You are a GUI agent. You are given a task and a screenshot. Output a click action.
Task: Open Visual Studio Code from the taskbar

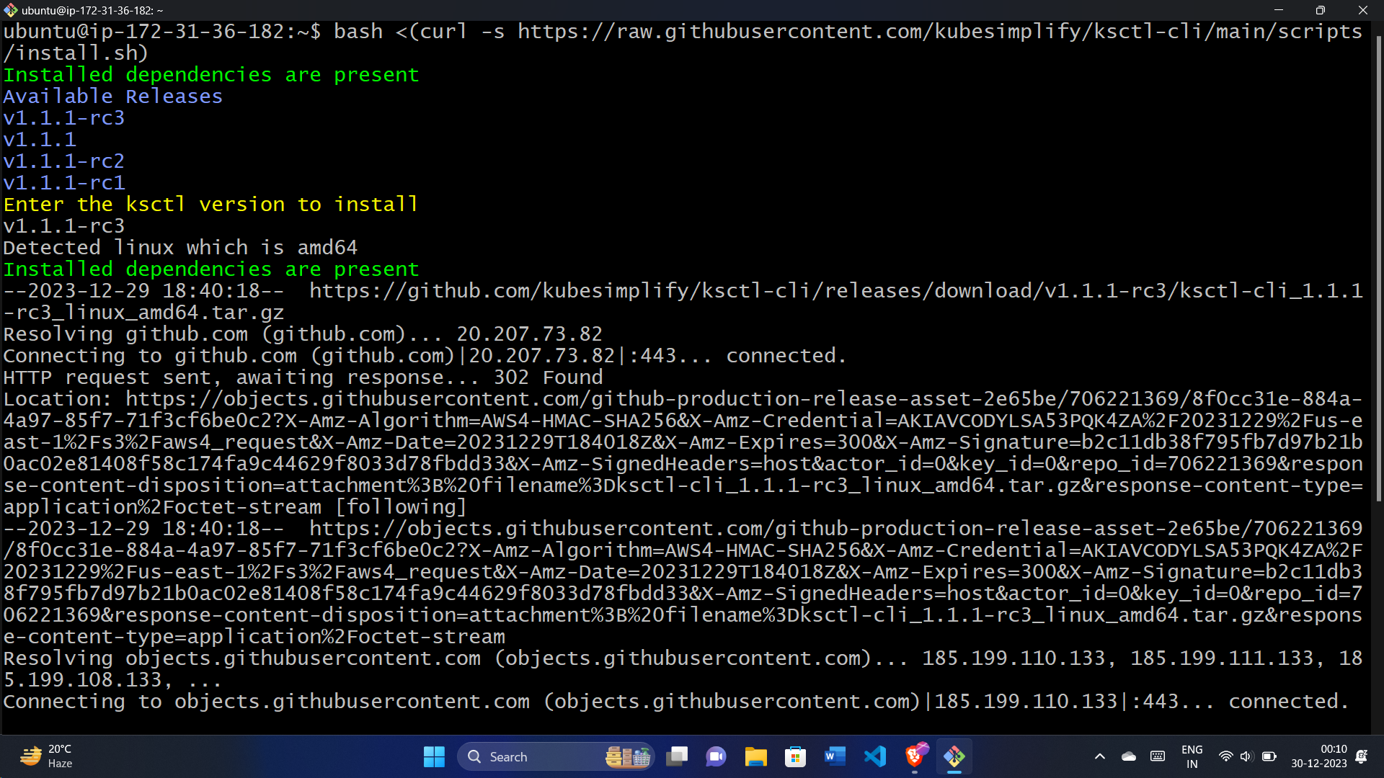pos(874,756)
